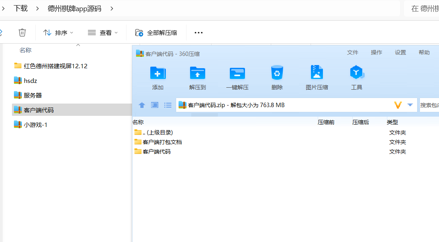Image resolution: width=439 pixels, height=242 pixels.
Task: Click the 搜索 search field in 360压缩
Action: 429,105
